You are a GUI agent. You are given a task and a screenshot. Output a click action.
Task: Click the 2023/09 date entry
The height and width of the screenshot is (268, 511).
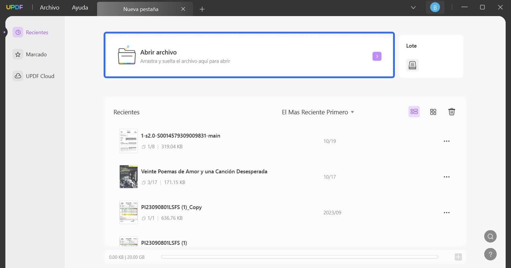(x=332, y=213)
